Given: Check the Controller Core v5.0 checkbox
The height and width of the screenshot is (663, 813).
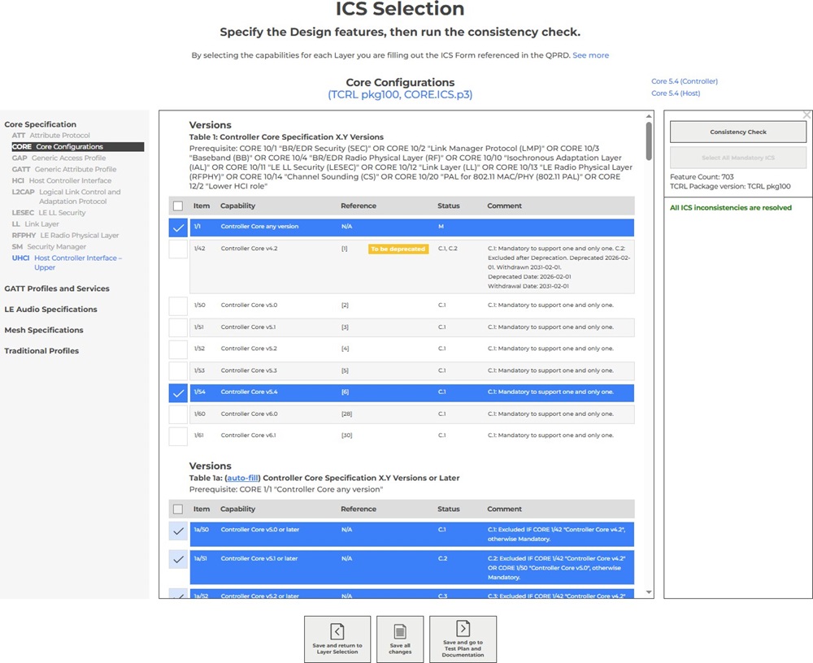Looking at the screenshot, I should pos(178,306).
